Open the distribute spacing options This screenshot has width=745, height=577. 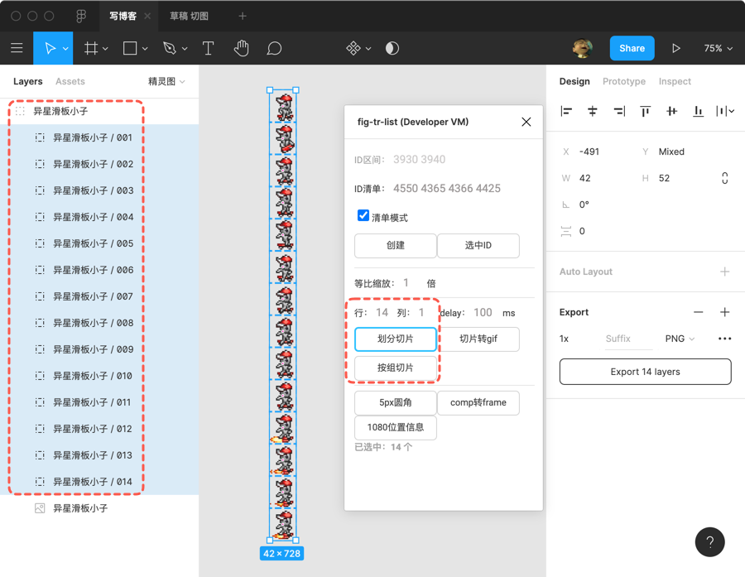(725, 111)
